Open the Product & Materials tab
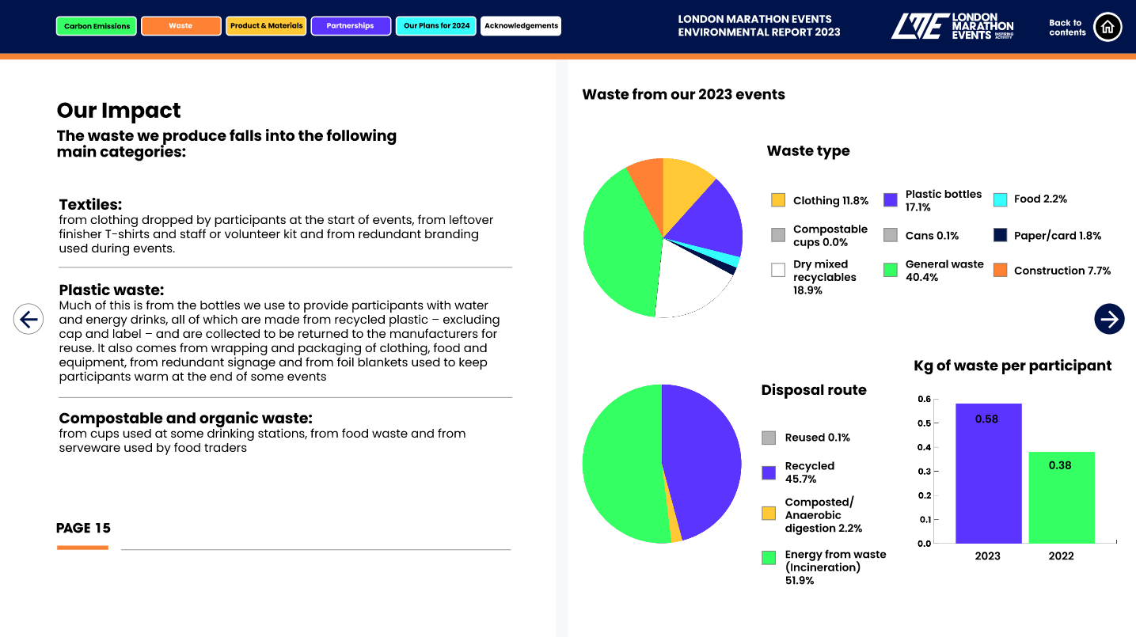Screen dimensions: 1136x637 266,26
